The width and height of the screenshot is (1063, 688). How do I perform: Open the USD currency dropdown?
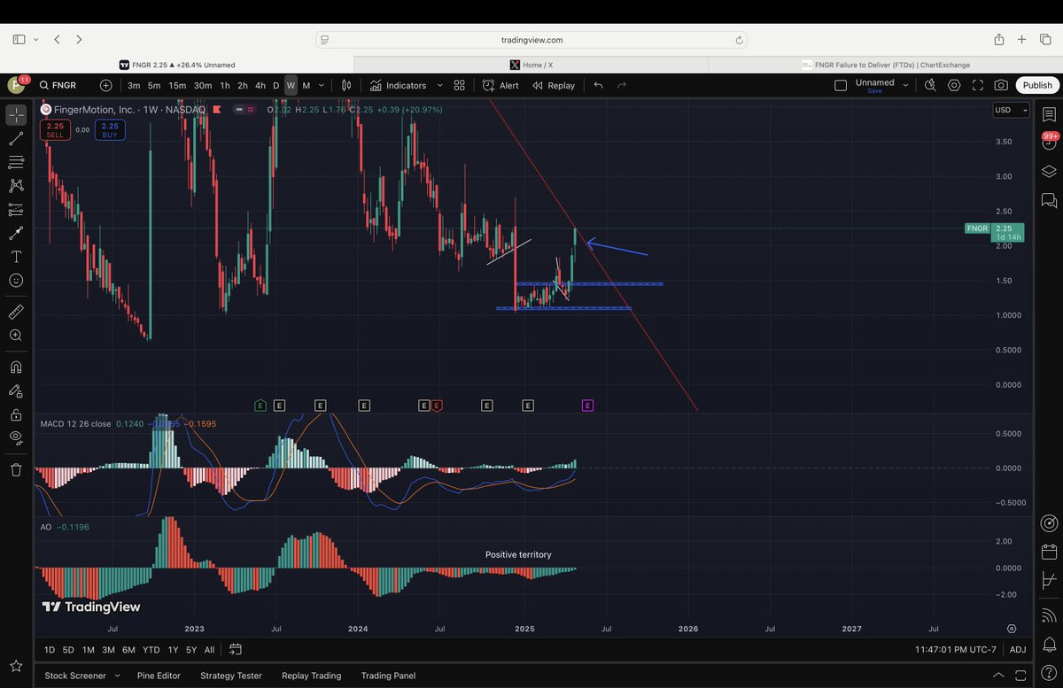(1012, 111)
